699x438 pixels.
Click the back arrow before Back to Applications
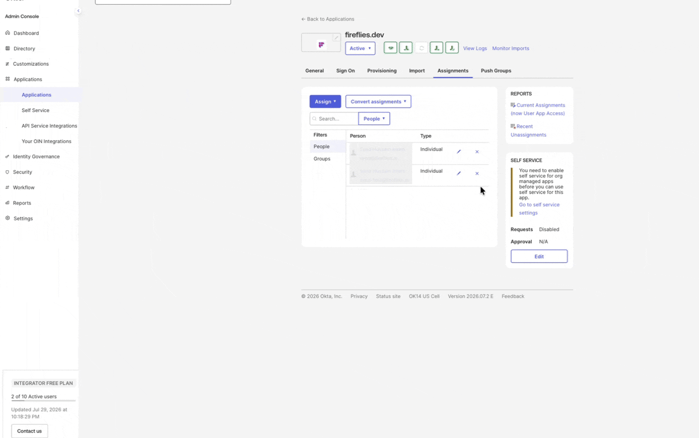tap(303, 19)
